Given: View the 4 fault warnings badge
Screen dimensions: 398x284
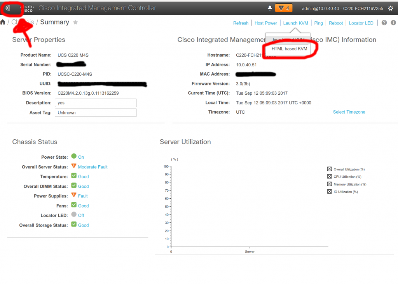Looking at the screenshot, I should (x=284, y=8).
